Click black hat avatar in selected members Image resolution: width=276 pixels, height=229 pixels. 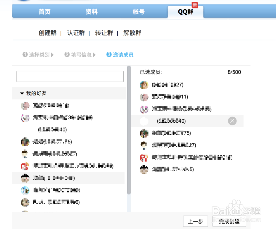coord(144,169)
